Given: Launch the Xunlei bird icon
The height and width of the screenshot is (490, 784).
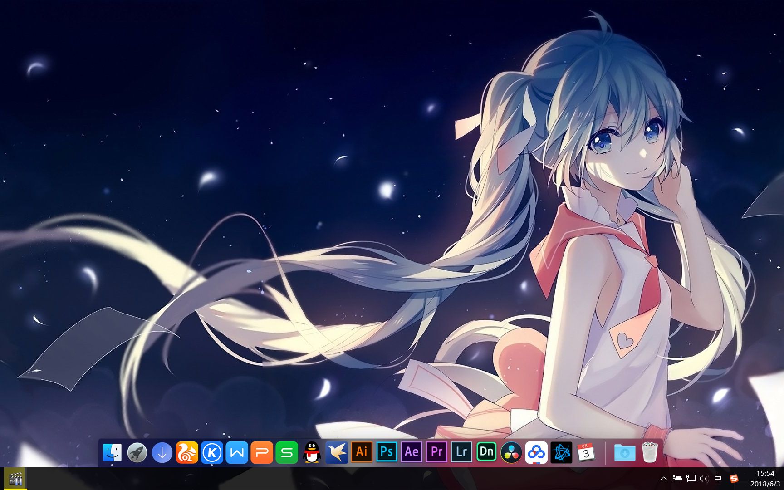Looking at the screenshot, I should click(337, 452).
